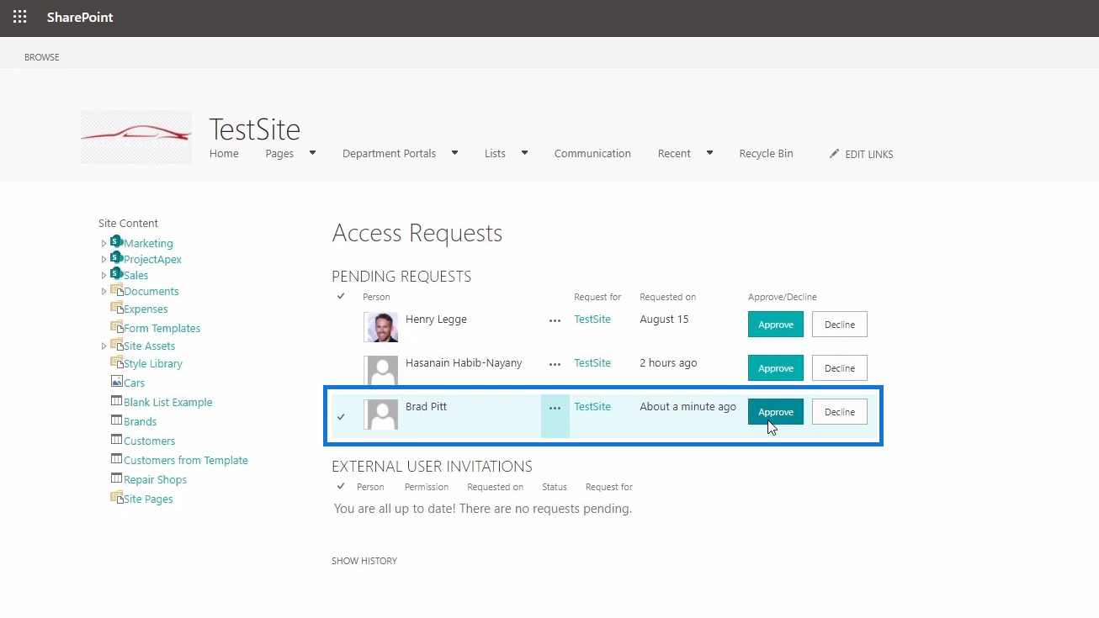Viewport: 1099px width, 618px height.
Task: Open Communication in the top navigation
Action: (x=592, y=154)
